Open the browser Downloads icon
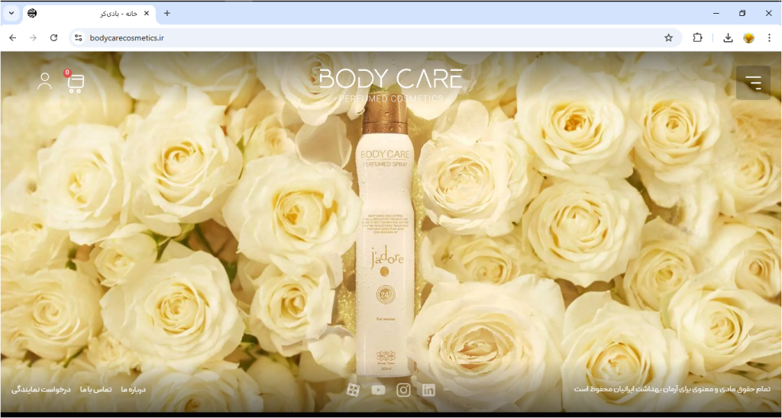This screenshot has width=782, height=418. point(728,37)
